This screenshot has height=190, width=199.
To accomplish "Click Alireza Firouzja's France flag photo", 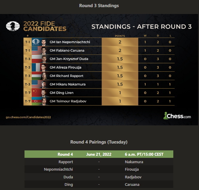I will pyautogui.click(x=36, y=67).
